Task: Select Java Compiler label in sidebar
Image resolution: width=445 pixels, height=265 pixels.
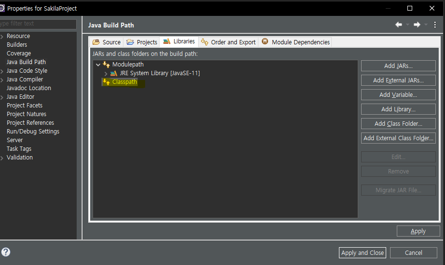Action: (x=25, y=79)
